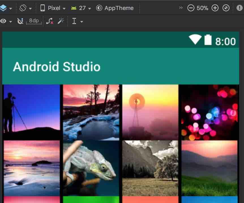Screen dimensions: 244x203
Task: Click the 8:00 clock in status bar
Action: tap(225, 41)
